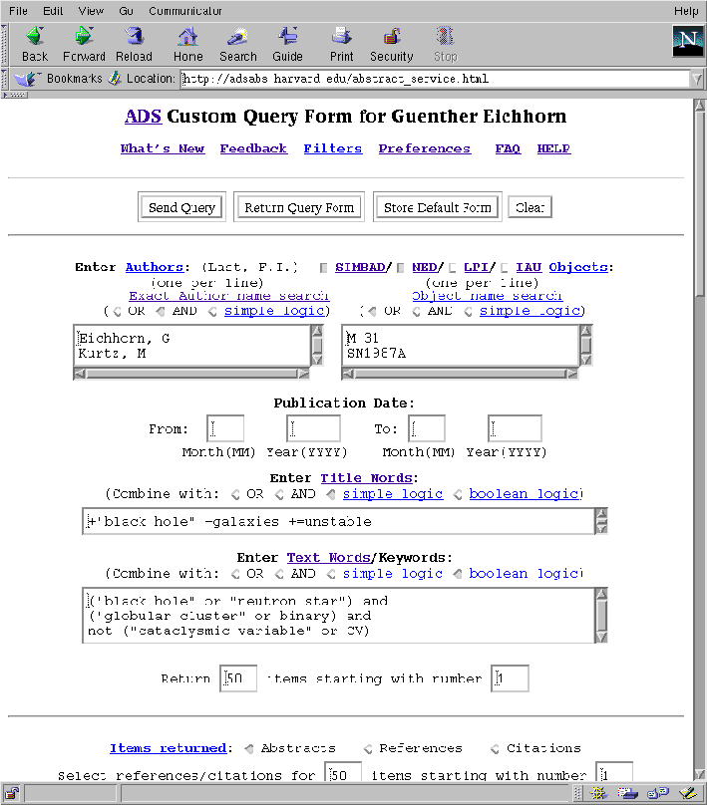The width and height of the screenshot is (707, 805).
Task: Open the Communicator menu
Action: tap(184, 11)
